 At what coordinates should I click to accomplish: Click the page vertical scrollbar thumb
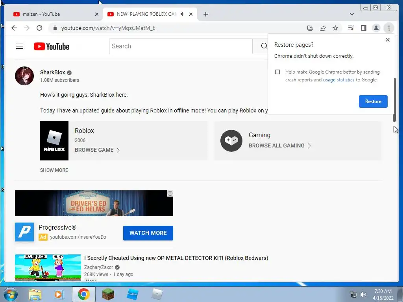pos(394,99)
